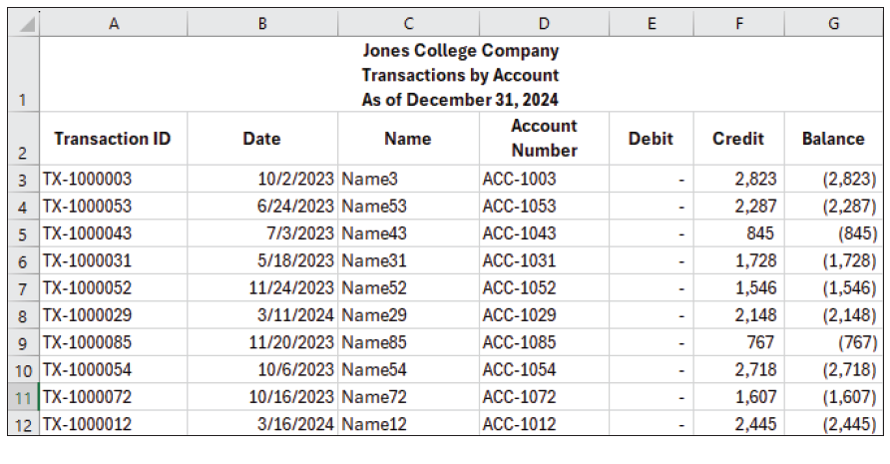
Task: Select the date cell 6/24/2023
Action: (291, 207)
